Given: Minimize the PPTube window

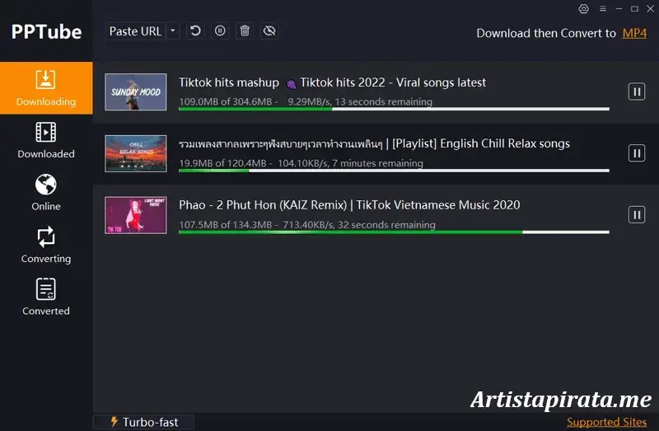Looking at the screenshot, I should (x=619, y=9).
